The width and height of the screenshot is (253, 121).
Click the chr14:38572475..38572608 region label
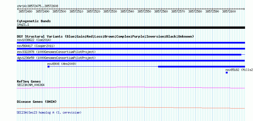(38, 6)
